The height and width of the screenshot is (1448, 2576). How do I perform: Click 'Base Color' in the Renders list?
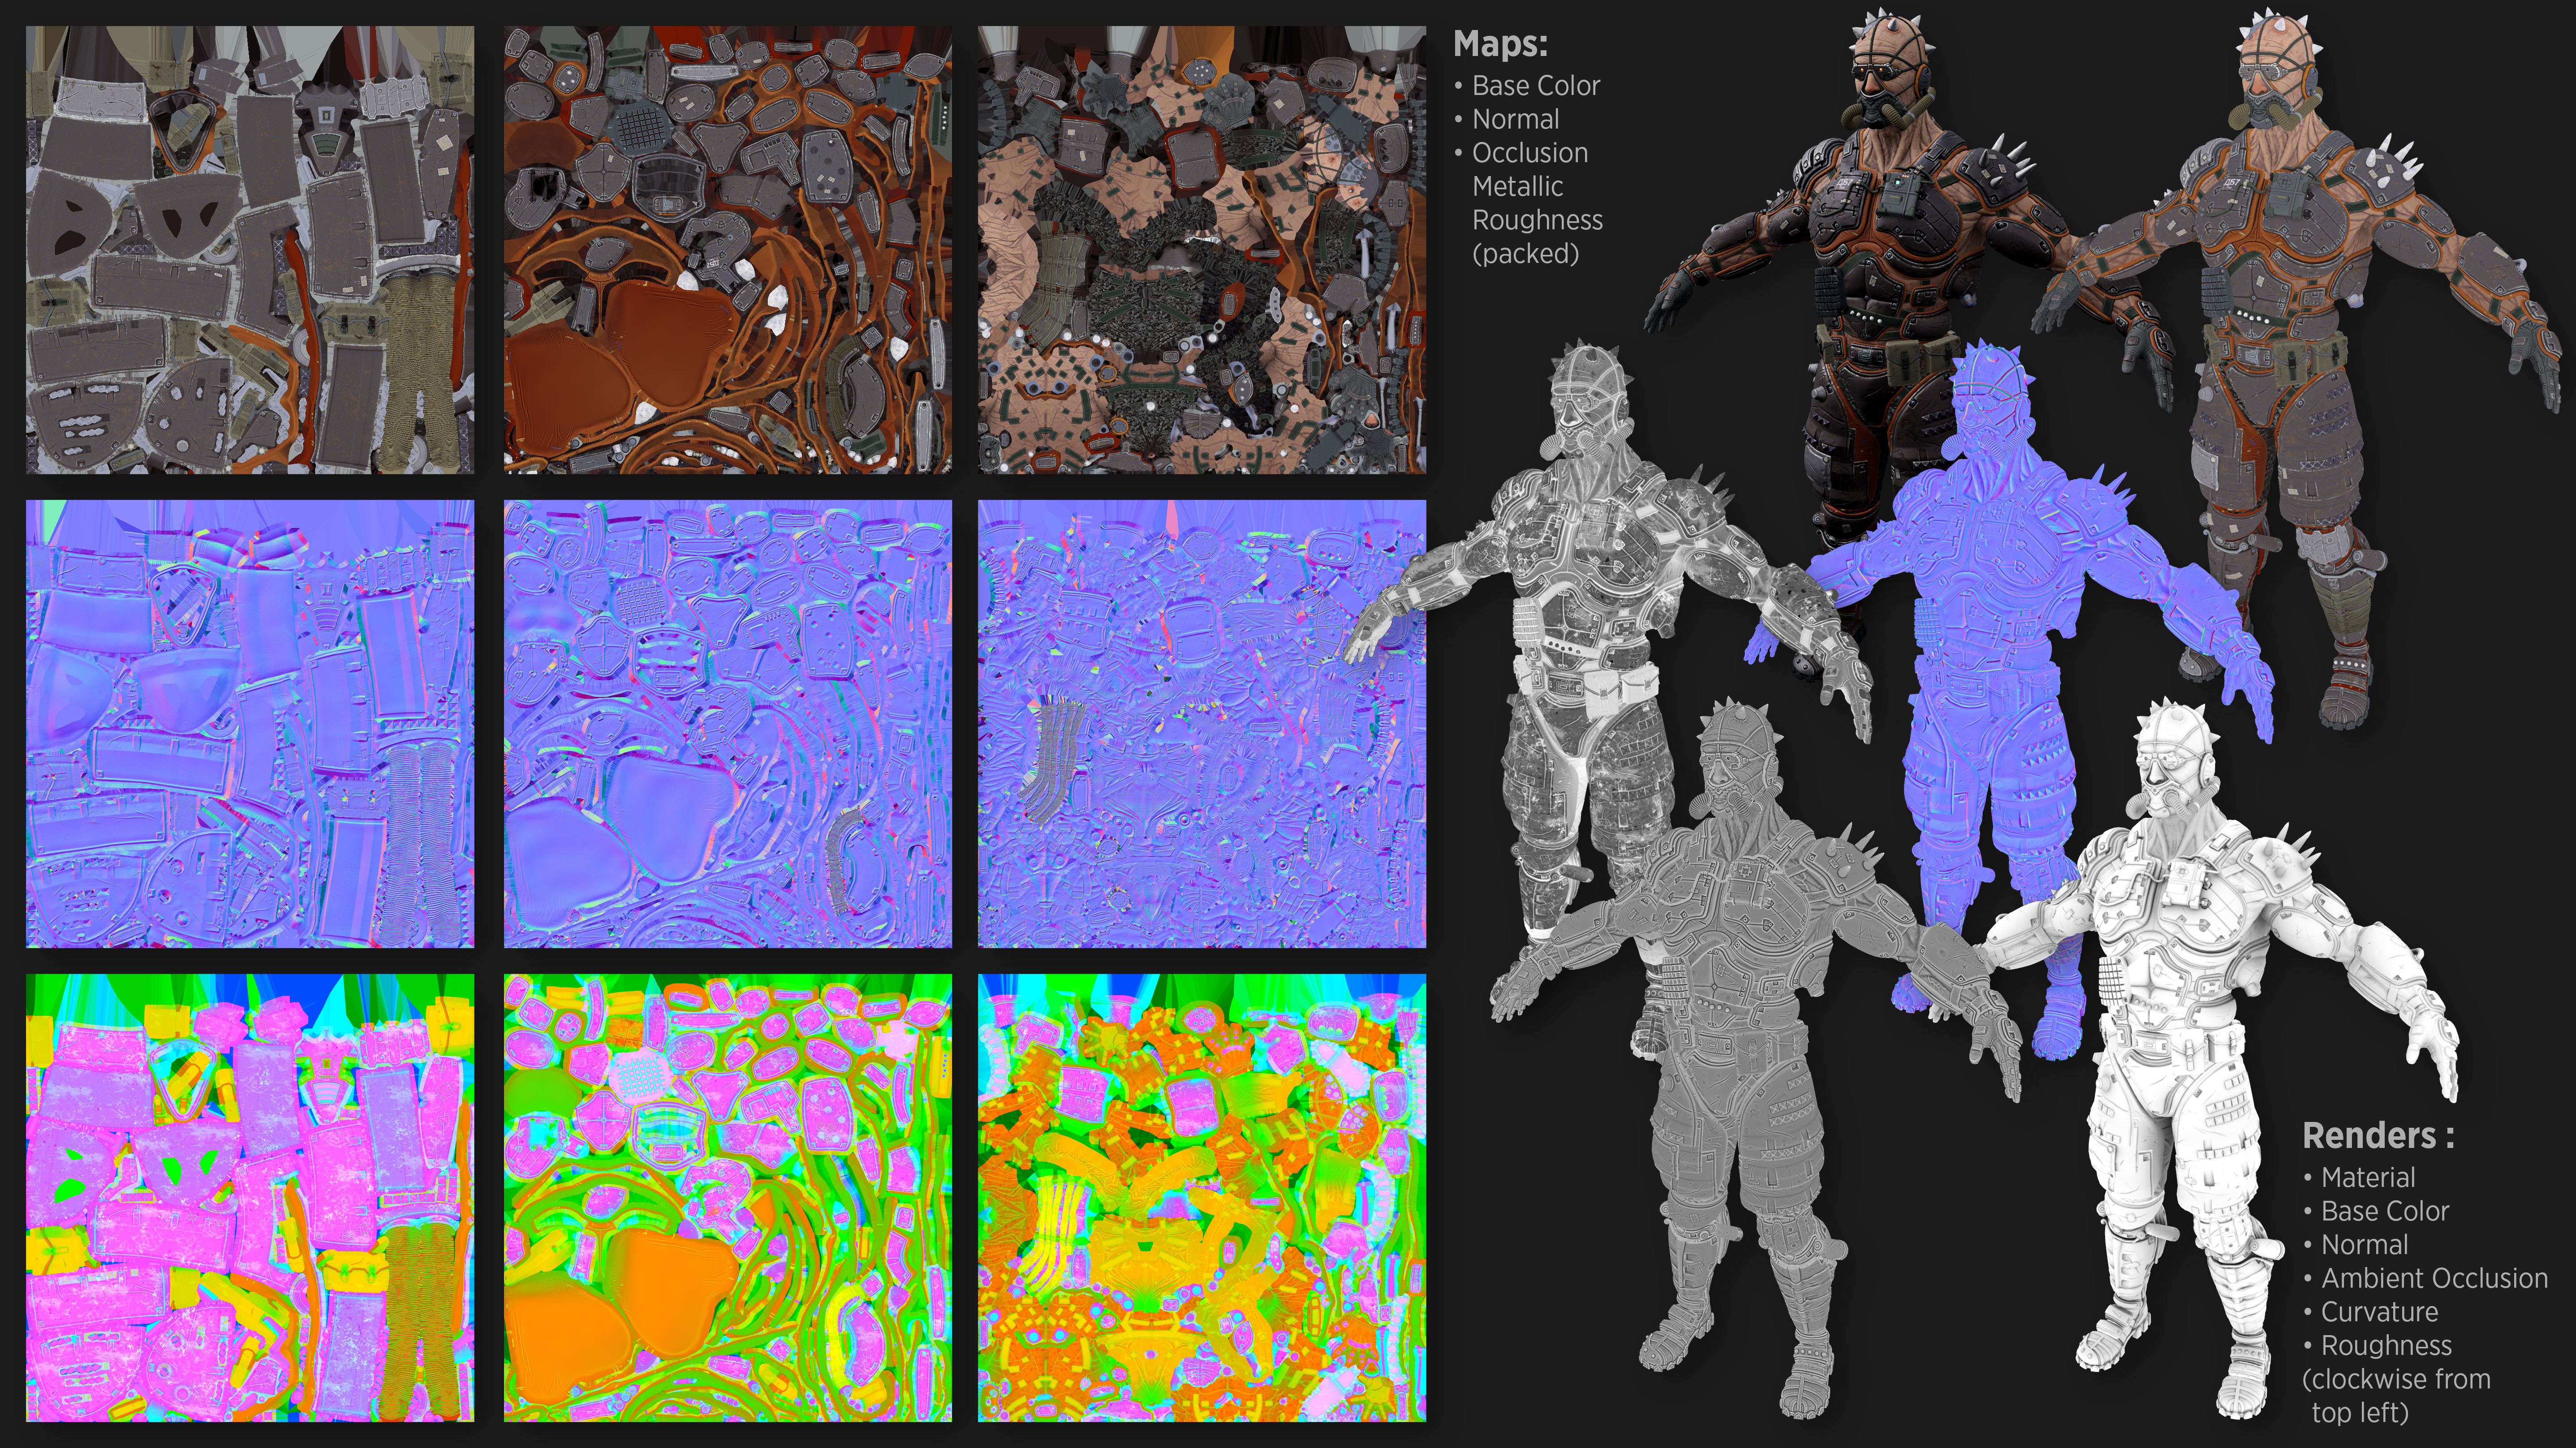pyautogui.click(x=2385, y=1212)
